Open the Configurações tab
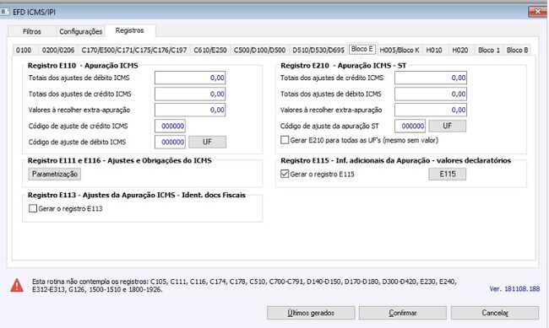The width and height of the screenshot is (549, 328). click(x=80, y=31)
